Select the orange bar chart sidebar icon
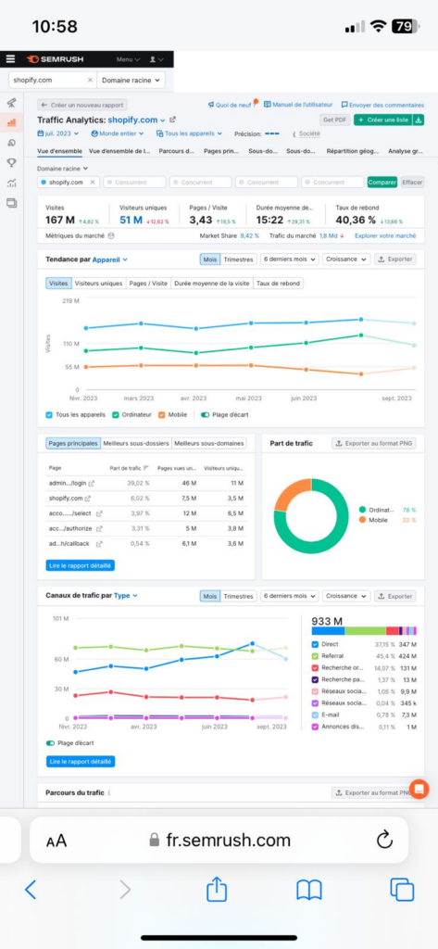438x949 pixels. click(11, 122)
